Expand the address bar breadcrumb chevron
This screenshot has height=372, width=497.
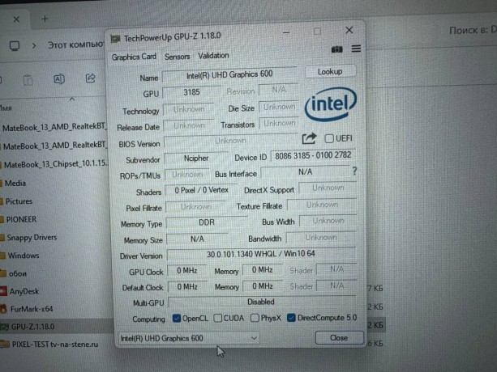click(x=34, y=45)
